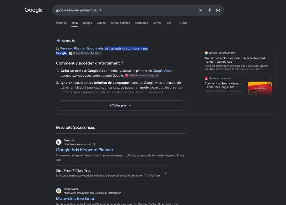Open the Vidéos tab
This screenshot has width=286, height=205.
101,23
